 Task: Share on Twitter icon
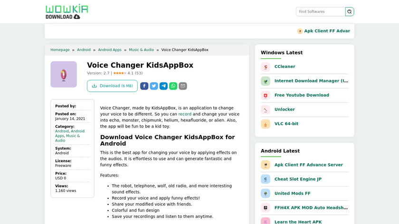[x=154, y=86]
